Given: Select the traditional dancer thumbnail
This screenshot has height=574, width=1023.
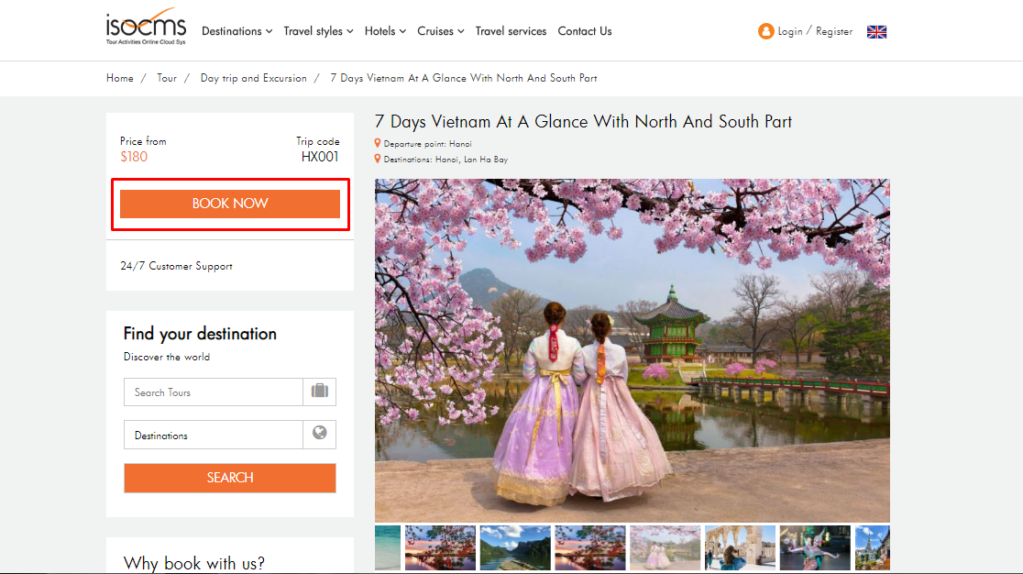Looking at the screenshot, I should coord(815,548).
